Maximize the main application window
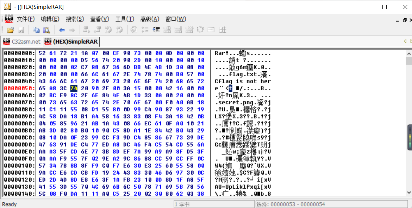Viewport: 412px width, 208px height. [385, 7]
